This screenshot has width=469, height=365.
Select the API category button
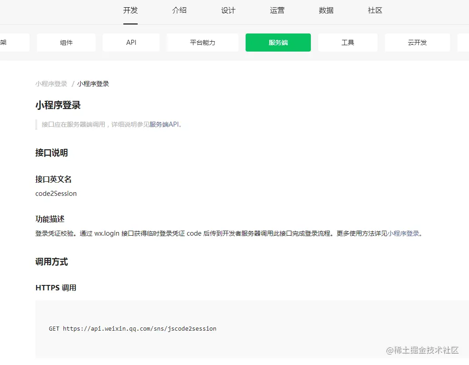tap(131, 43)
